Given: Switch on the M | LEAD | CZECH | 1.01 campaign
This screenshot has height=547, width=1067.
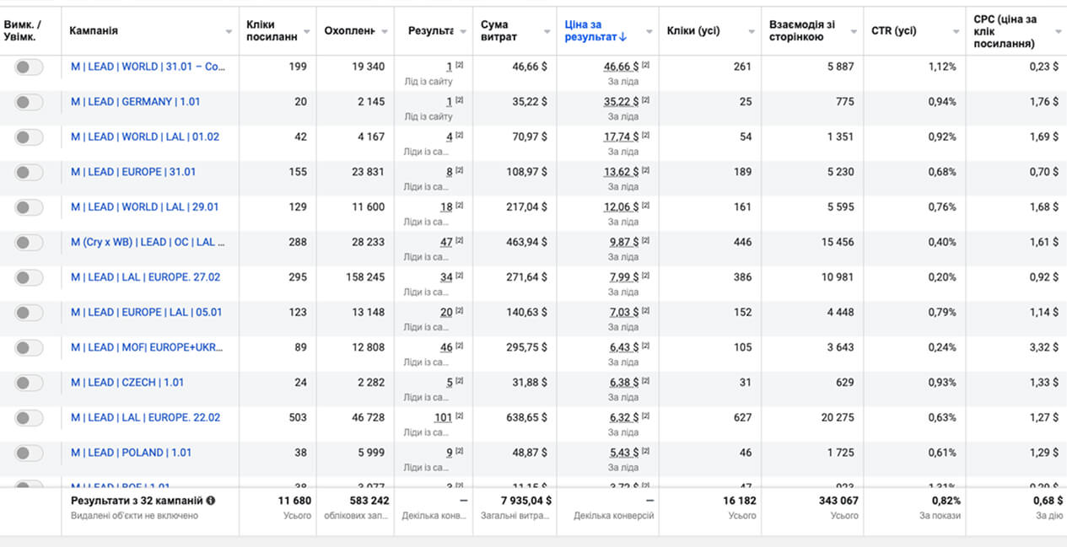Looking at the screenshot, I should click(29, 383).
